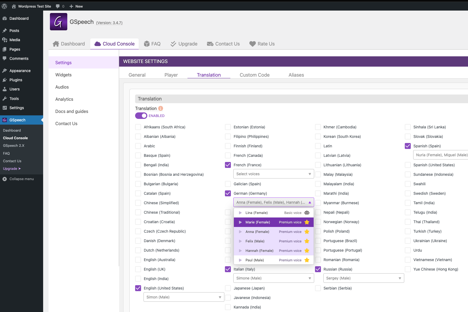Open the French Select voices dropdown

pyautogui.click(x=273, y=174)
